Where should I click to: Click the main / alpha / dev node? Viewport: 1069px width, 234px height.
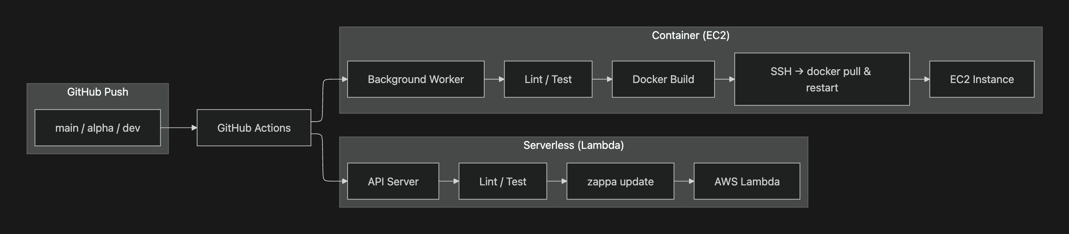(x=98, y=128)
